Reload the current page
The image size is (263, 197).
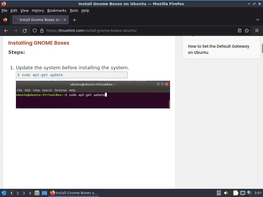(x=25, y=31)
